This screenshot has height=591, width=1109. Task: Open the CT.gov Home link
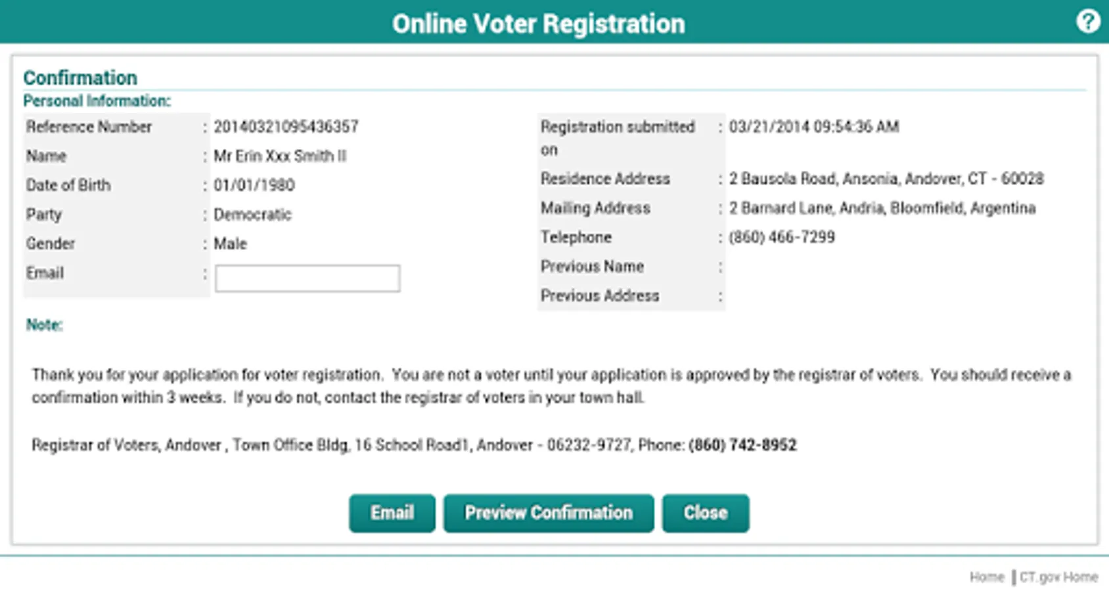coord(1058,577)
